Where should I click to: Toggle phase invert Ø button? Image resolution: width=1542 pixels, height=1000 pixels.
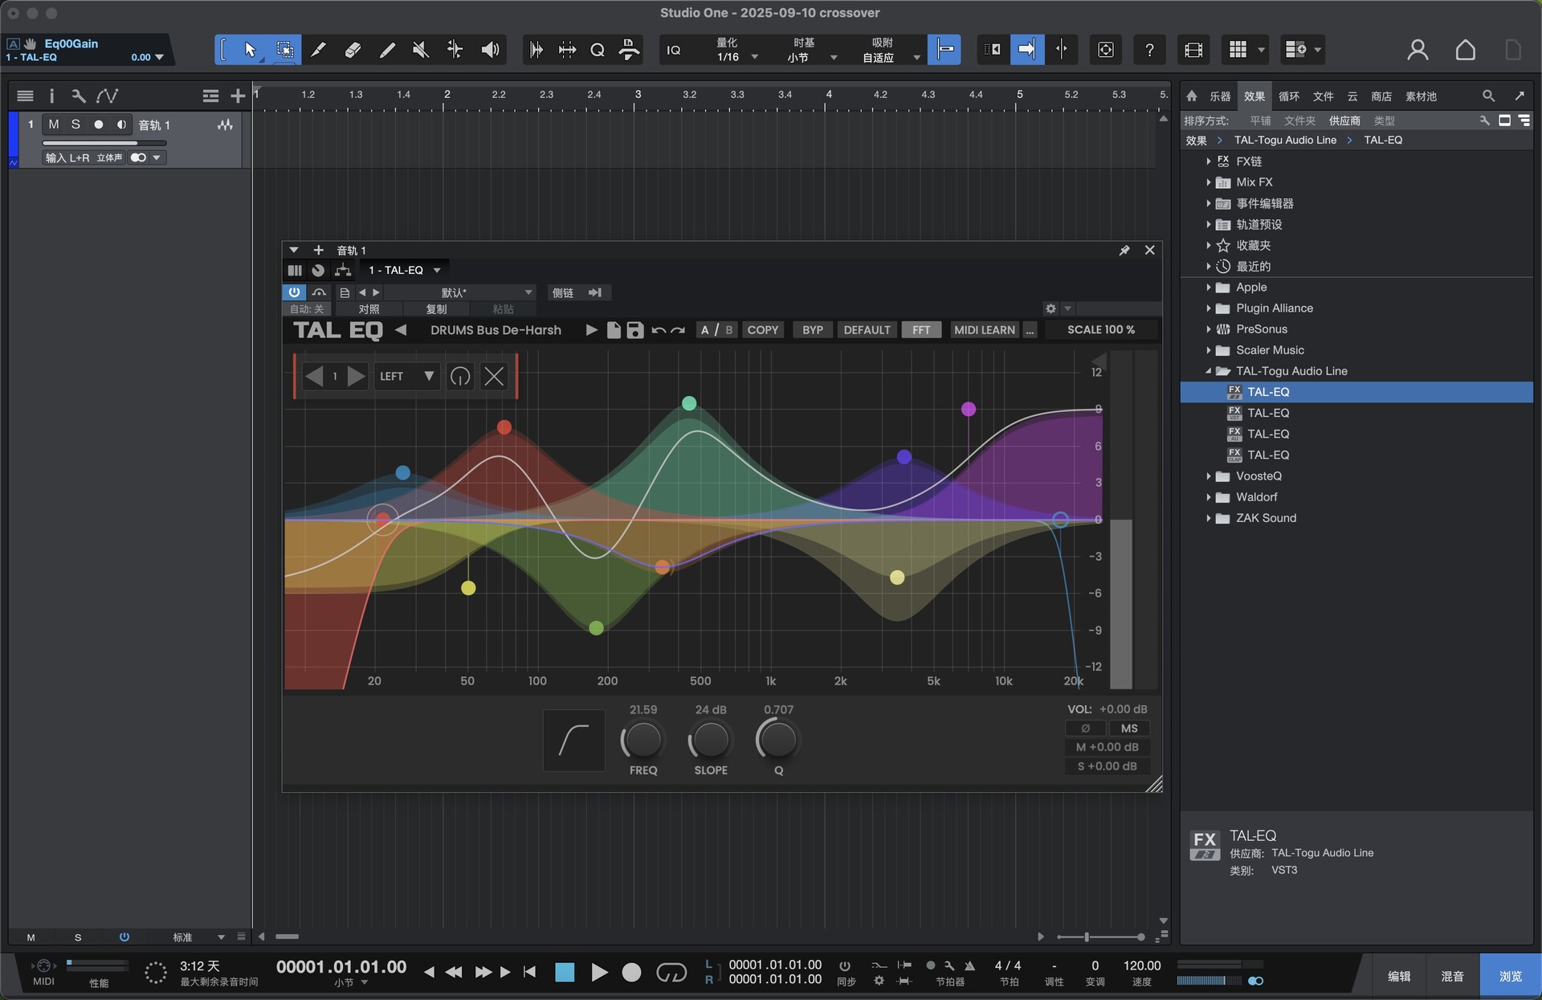[x=1085, y=729]
